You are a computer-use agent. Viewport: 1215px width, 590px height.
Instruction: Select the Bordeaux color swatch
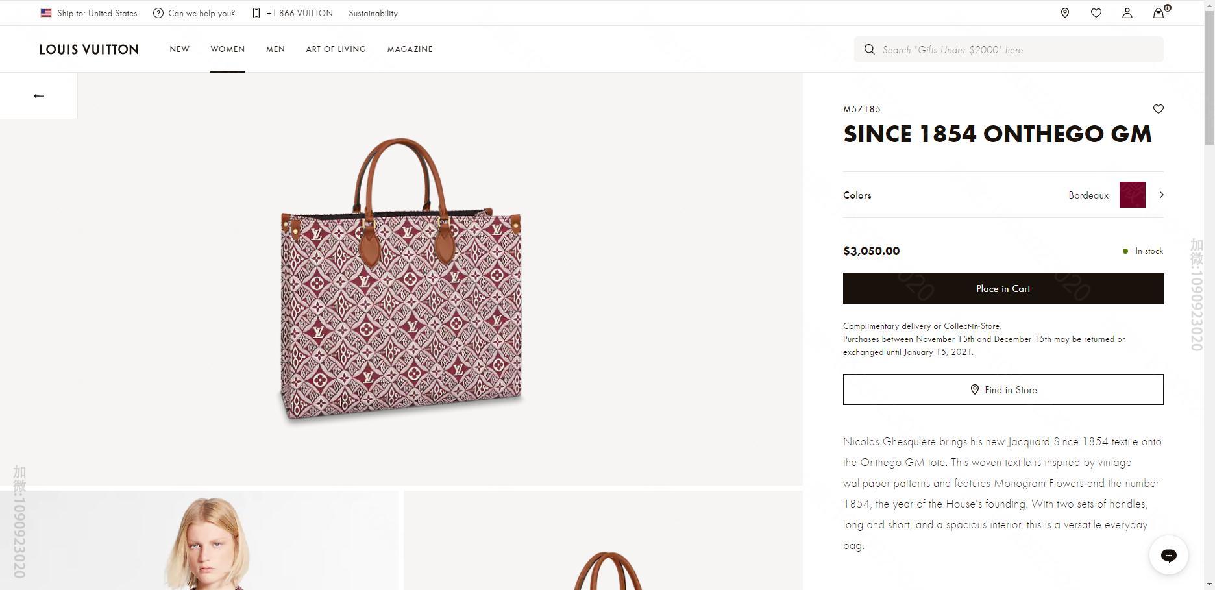(x=1132, y=195)
